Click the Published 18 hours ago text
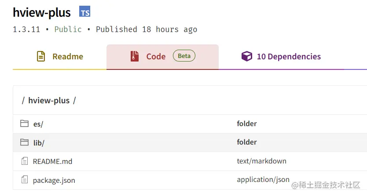 click(147, 29)
